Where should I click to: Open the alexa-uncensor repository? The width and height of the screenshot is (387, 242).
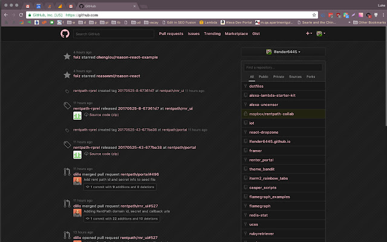[x=264, y=105]
